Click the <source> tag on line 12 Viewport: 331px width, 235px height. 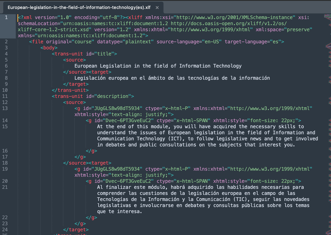pos(74,102)
